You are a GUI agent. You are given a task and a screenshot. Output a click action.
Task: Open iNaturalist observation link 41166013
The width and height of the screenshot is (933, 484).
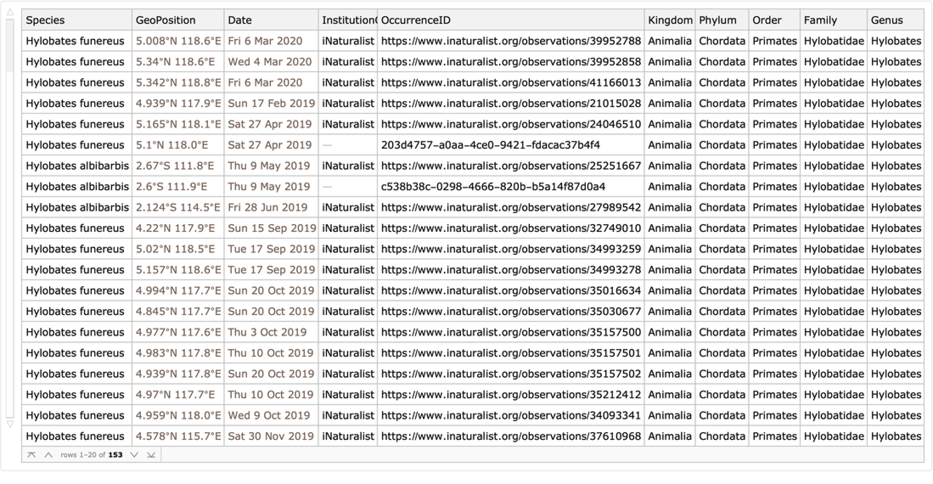point(511,83)
